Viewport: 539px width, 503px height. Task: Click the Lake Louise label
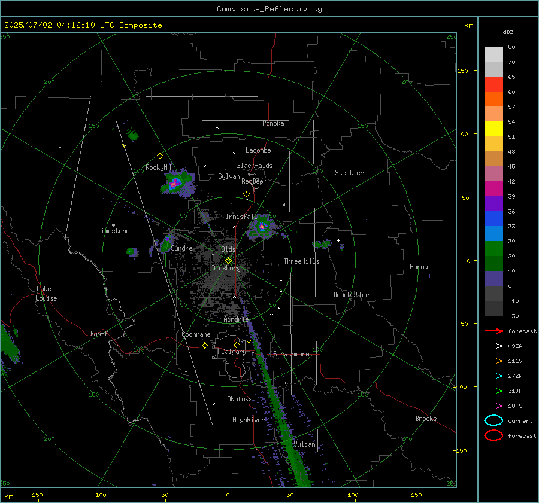click(x=46, y=294)
